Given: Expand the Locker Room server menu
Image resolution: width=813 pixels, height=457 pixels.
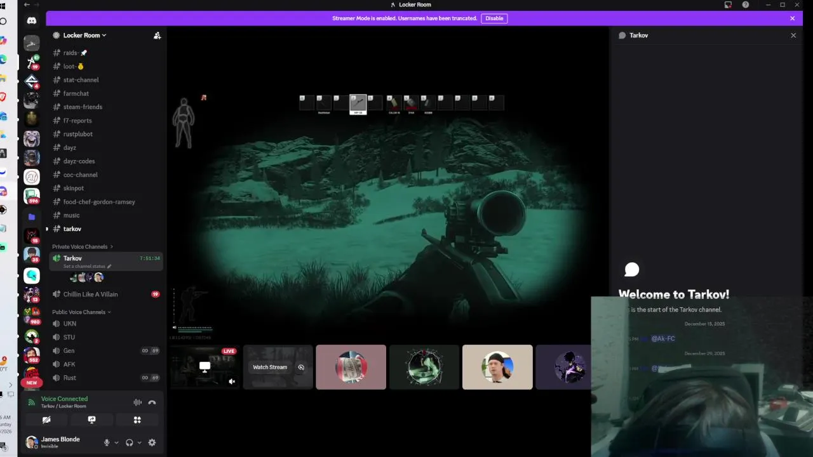Looking at the screenshot, I should click(85, 36).
